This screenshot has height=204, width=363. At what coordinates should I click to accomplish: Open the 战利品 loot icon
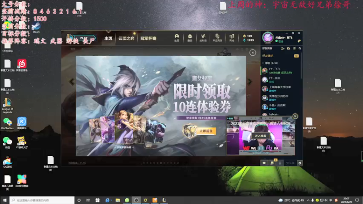(x=203, y=38)
